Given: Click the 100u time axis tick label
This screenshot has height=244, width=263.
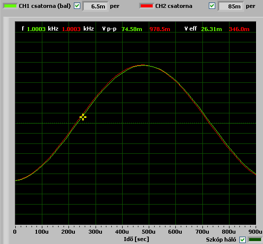Looking at the screenshot, I should point(41,232).
